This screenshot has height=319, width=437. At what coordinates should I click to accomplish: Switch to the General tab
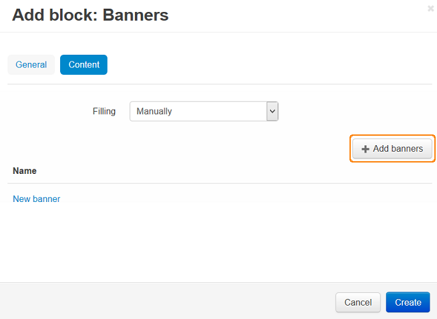pos(31,65)
